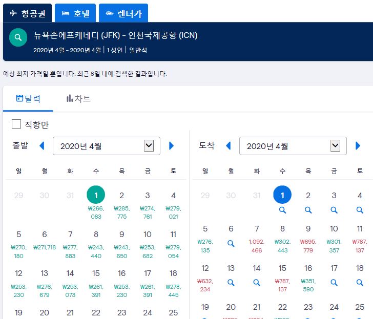Search prices for arrival date 14
The width and height of the screenshot is (373, 319).
pyautogui.click(x=257, y=283)
